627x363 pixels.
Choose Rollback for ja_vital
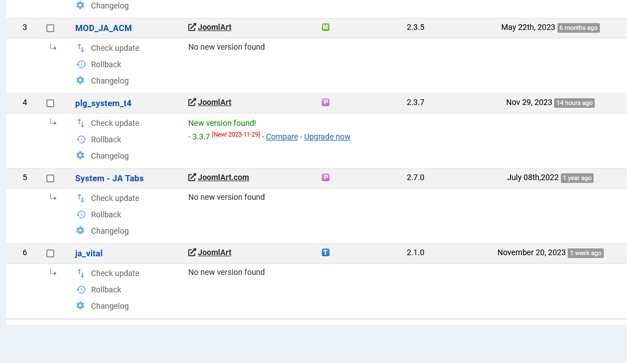point(106,290)
